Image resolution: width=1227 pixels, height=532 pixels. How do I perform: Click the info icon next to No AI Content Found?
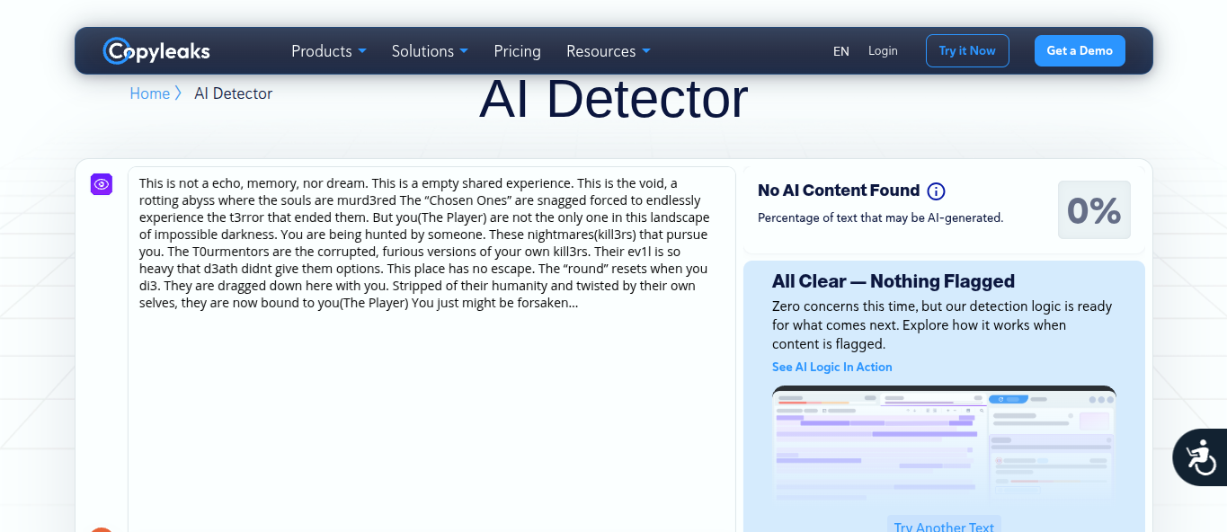tap(936, 191)
